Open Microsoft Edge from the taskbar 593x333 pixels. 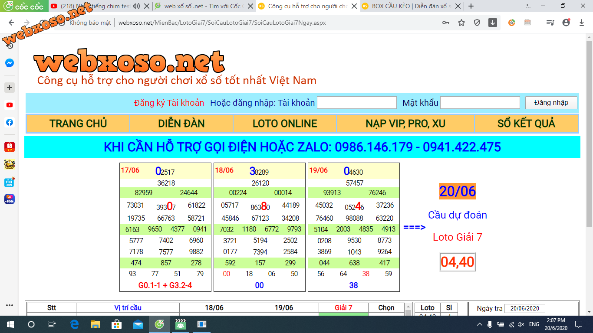click(x=74, y=324)
